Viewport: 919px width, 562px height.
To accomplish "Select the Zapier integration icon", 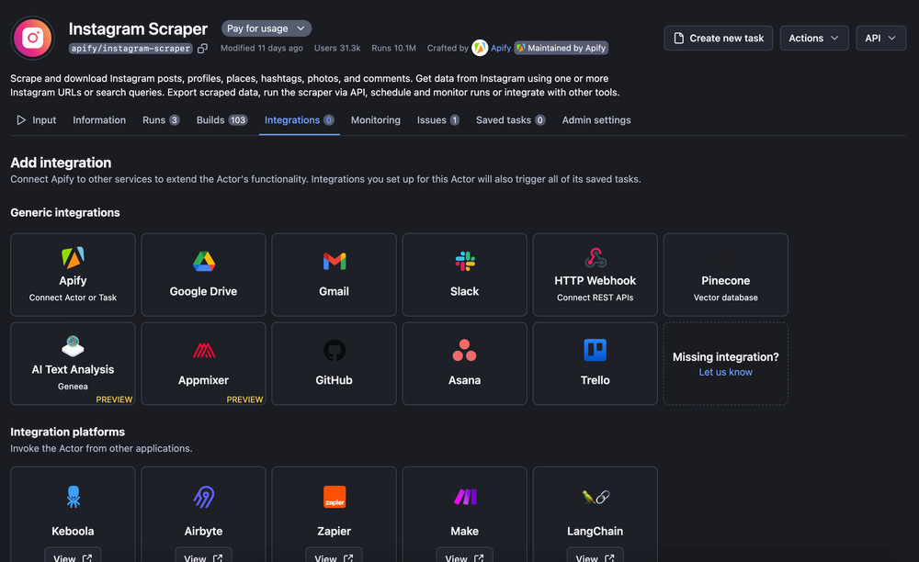I will 334,497.
